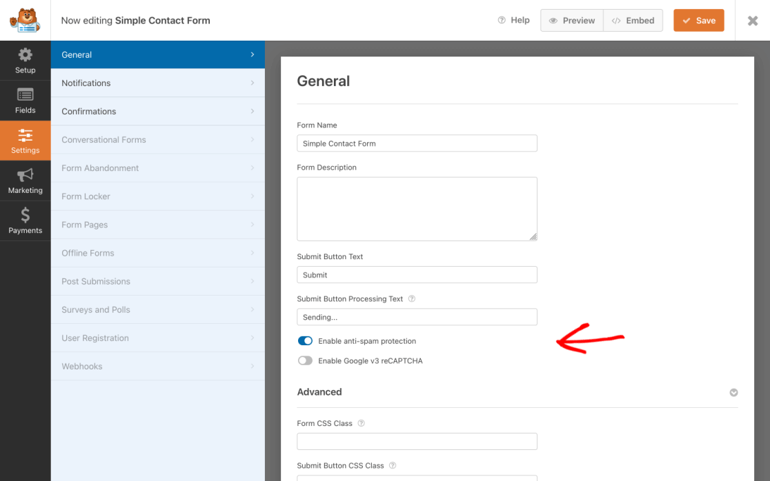Open Notifications settings
The height and width of the screenshot is (481, 770).
157,83
